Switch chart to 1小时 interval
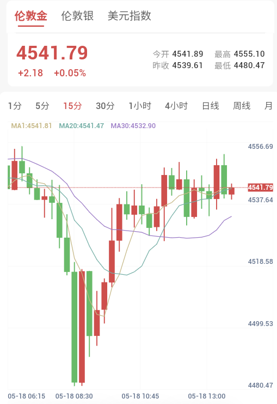Viewport: 277px width, 404px height. coord(140,106)
